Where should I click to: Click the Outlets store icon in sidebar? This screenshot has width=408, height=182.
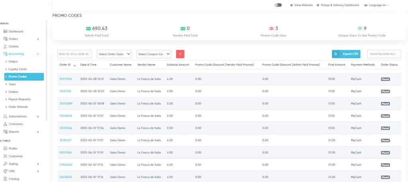click(x=5, y=47)
